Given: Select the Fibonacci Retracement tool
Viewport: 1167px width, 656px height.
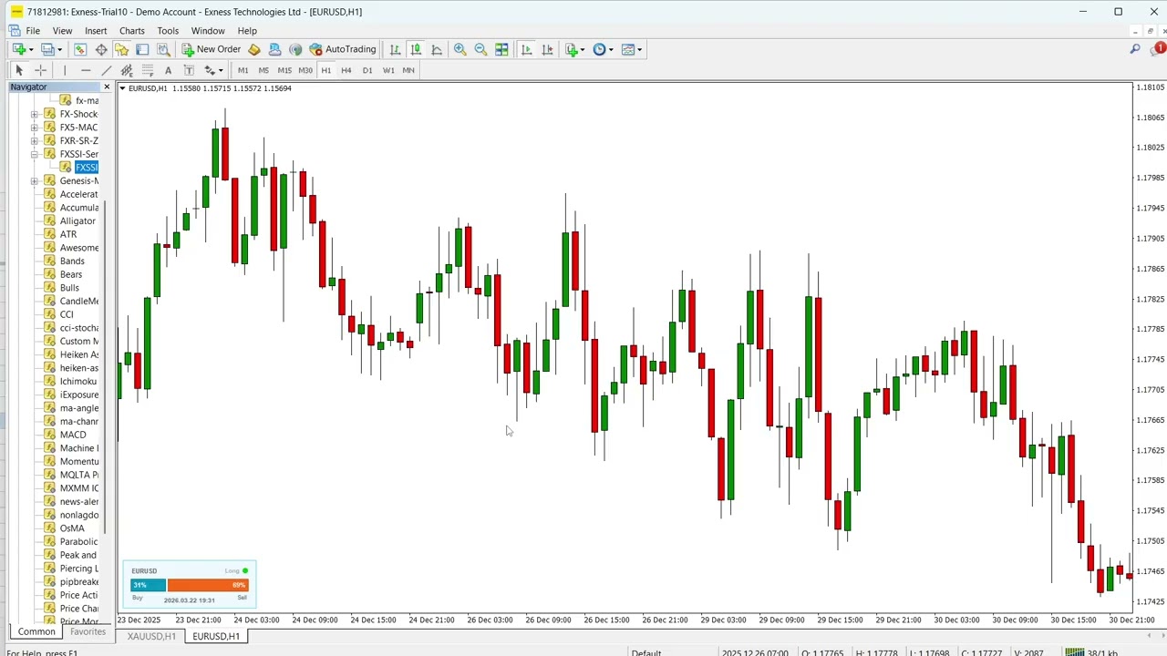Looking at the screenshot, I should point(148,70).
